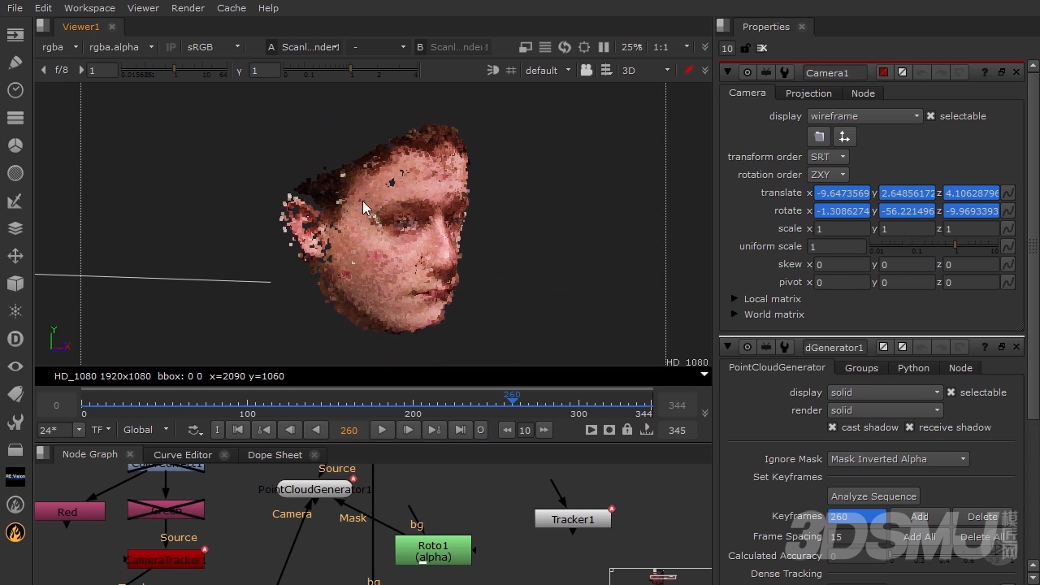1040x585 pixels.
Task: Toggle the timeline playback lock icon
Action: [x=627, y=430]
